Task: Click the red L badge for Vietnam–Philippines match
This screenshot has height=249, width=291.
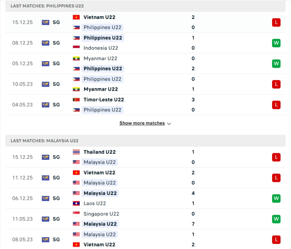Action: [276, 22]
